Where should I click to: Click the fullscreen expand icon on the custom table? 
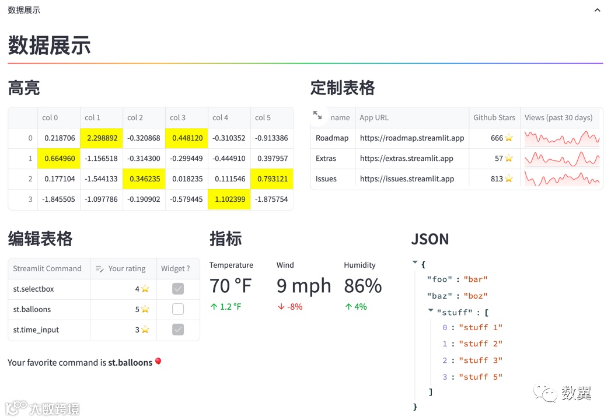click(317, 115)
